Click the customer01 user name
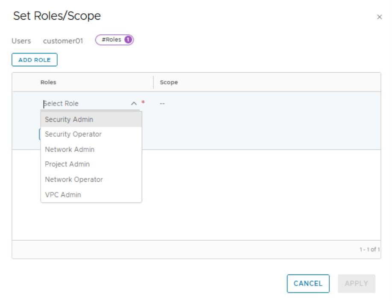 pos(63,41)
